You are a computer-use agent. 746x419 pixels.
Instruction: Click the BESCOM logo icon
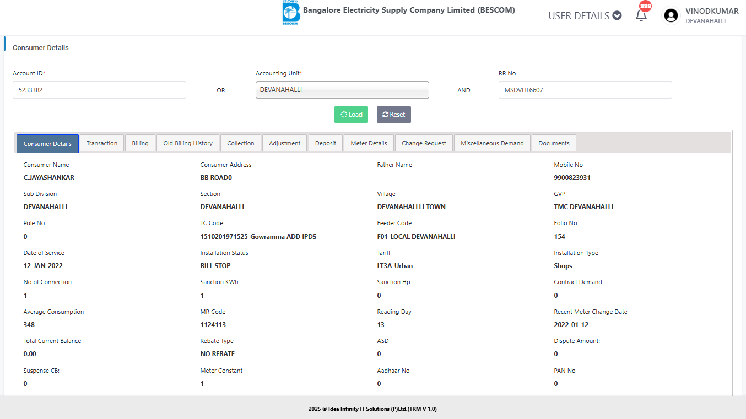coord(290,13)
